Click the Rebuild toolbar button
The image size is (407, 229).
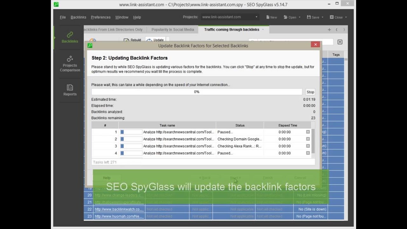[132, 40]
